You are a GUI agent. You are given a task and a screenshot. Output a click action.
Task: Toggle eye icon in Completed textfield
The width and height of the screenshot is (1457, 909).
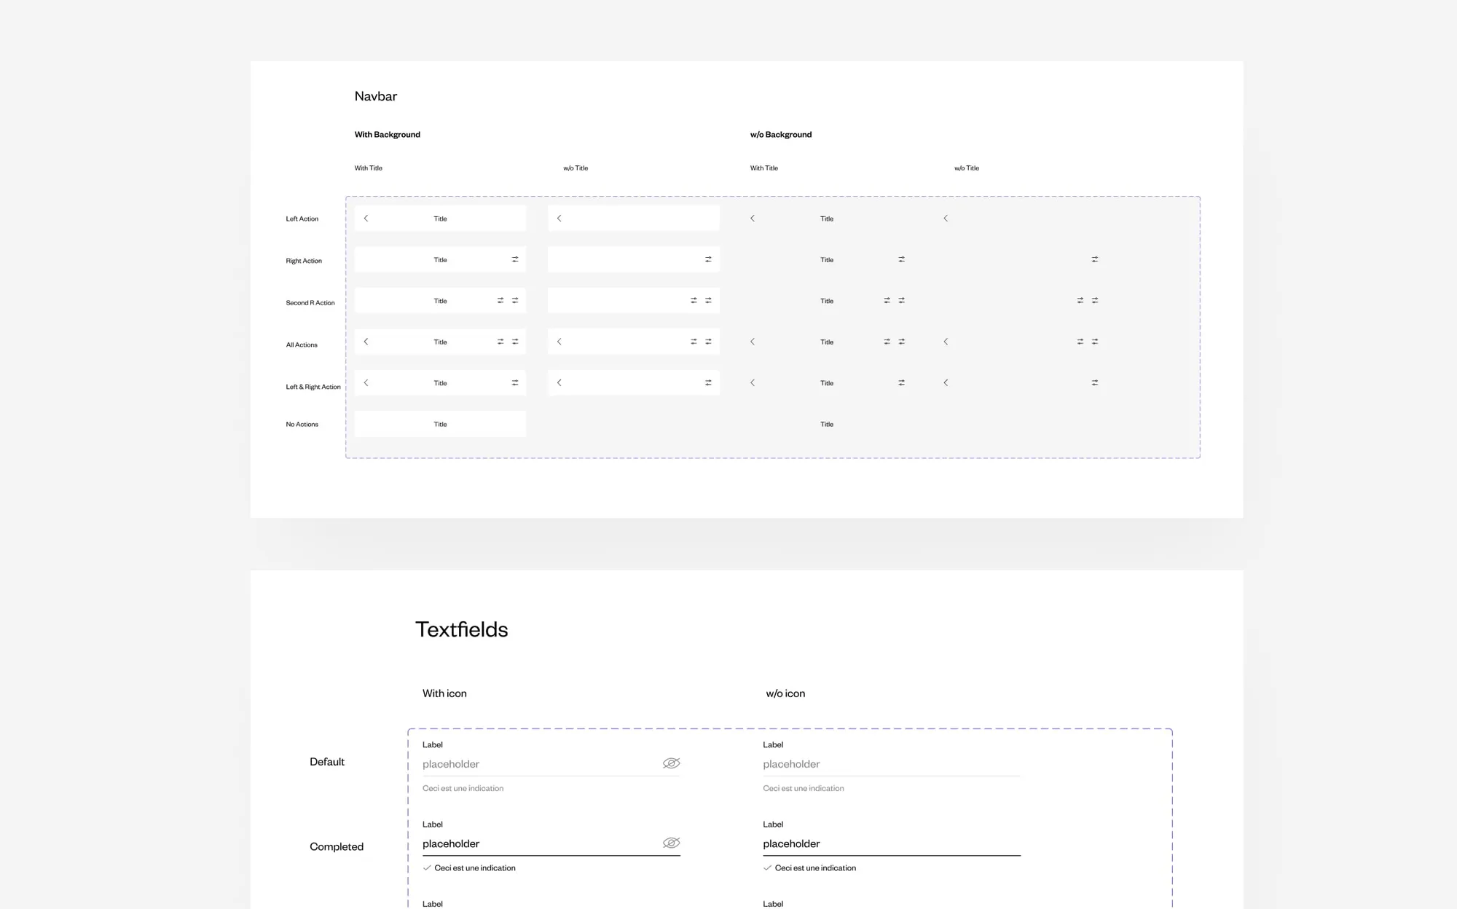671,843
